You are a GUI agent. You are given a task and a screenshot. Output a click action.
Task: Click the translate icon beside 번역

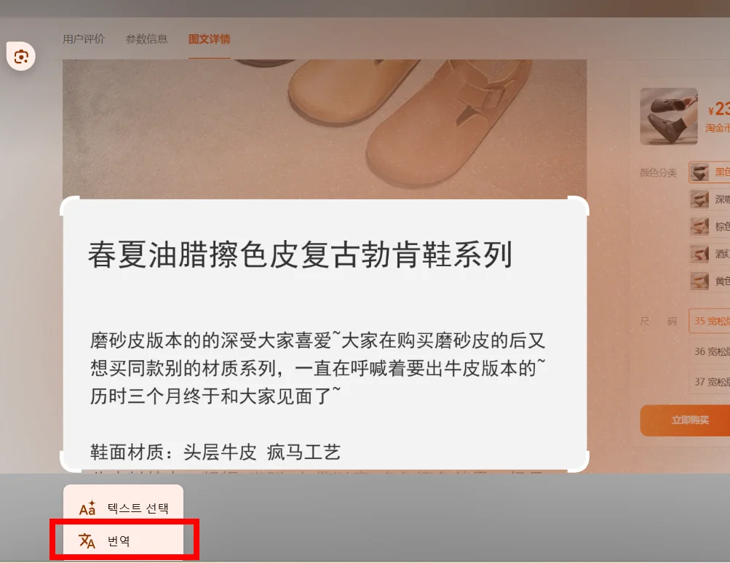[x=87, y=540]
